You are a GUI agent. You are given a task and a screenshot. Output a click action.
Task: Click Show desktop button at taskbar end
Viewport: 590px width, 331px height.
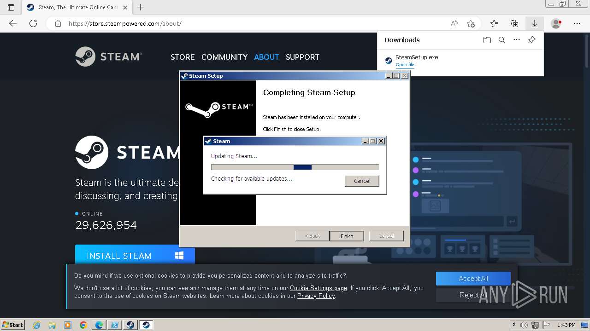[585, 325]
